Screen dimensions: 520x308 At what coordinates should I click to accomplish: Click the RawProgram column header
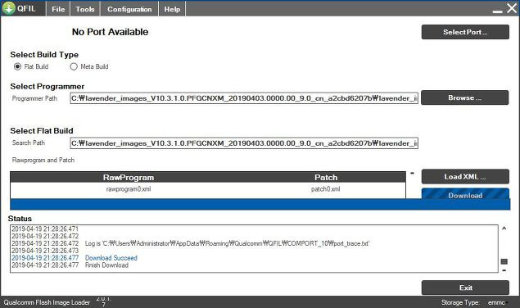pos(129,177)
